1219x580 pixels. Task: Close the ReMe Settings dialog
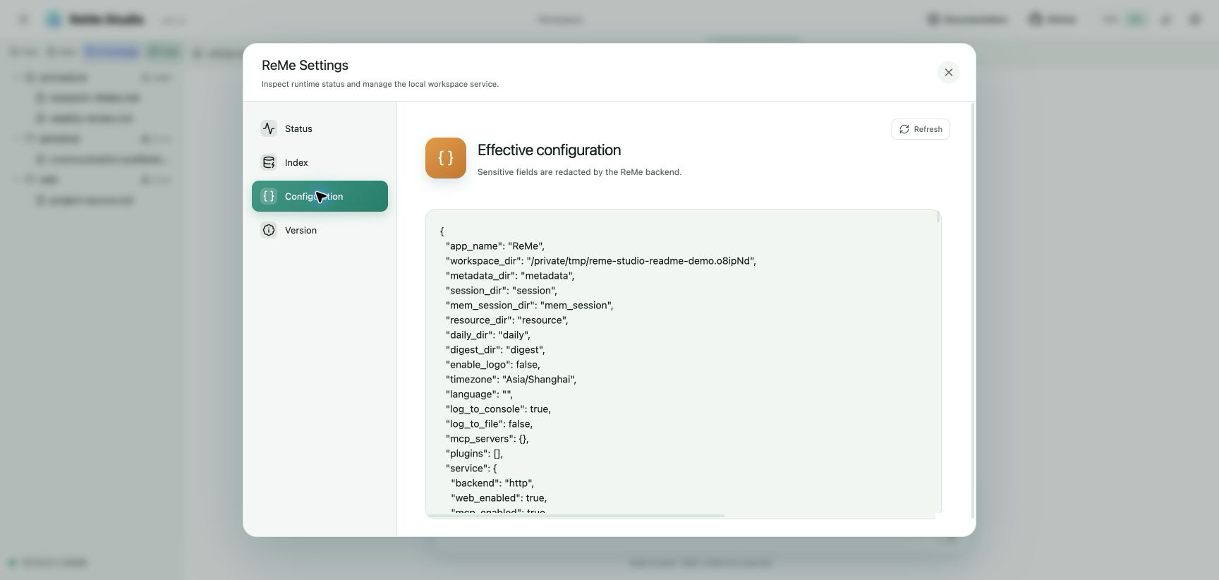coord(949,72)
